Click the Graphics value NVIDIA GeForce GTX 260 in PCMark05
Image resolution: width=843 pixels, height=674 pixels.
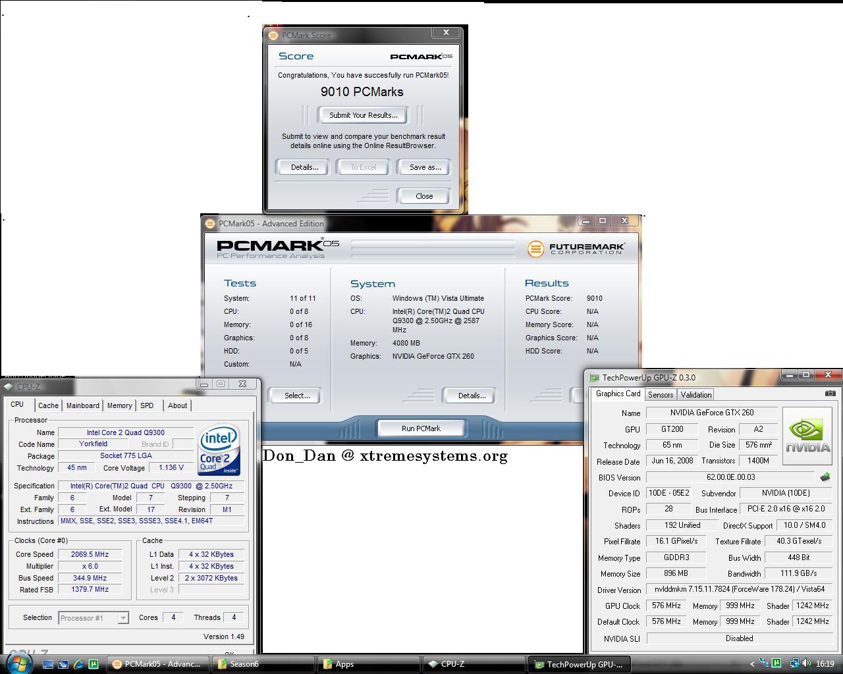433,356
